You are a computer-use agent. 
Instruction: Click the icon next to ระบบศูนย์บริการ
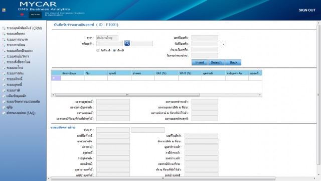point(4,56)
